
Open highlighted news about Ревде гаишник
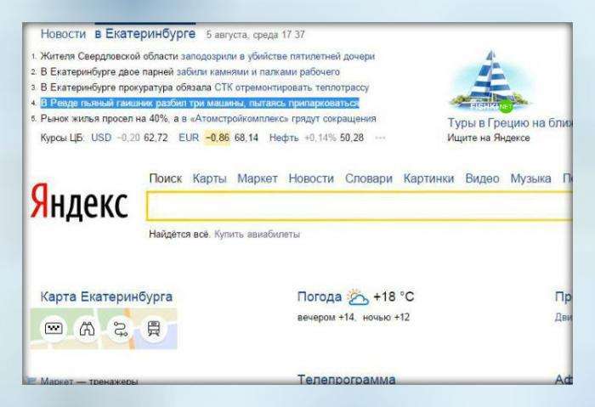click(x=200, y=103)
